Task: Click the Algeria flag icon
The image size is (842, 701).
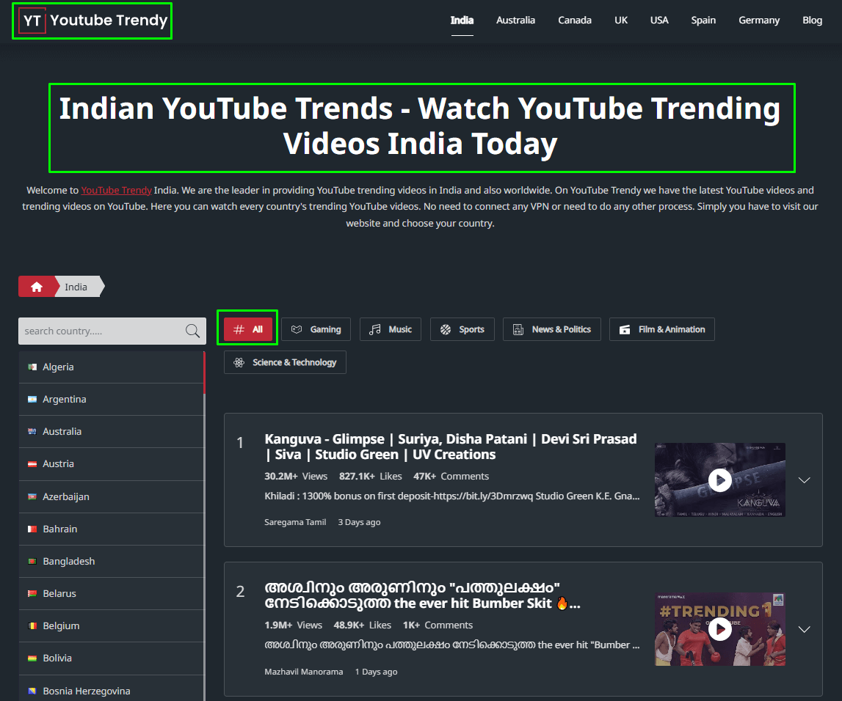Action: click(x=32, y=367)
